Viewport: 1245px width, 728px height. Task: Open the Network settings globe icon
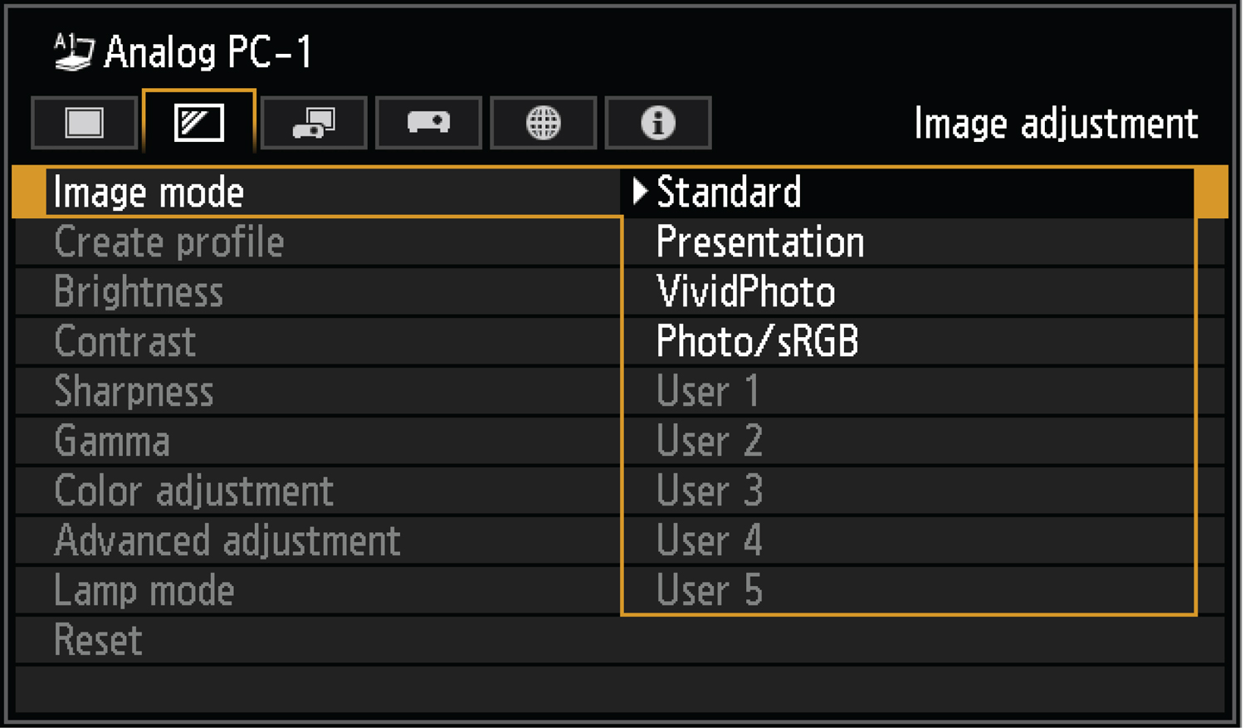543,123
